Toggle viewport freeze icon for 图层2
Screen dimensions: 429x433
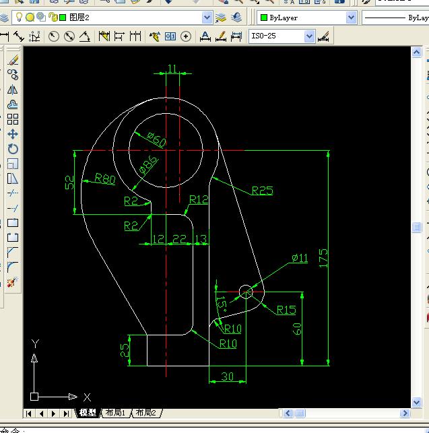tap(41, 17)
